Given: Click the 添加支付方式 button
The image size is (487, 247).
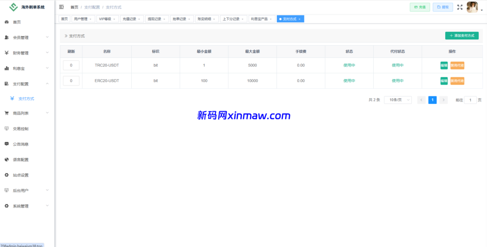Looking at the screenshot, I should coord(462,36).
